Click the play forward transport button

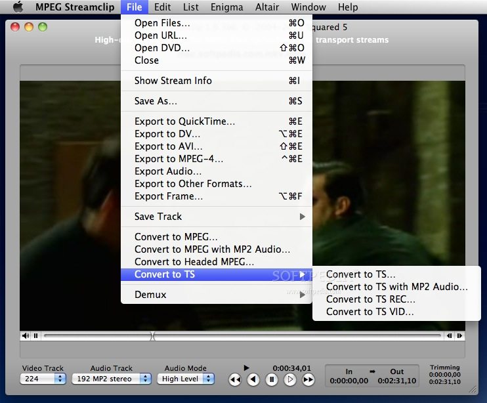(x=290, y=379)
